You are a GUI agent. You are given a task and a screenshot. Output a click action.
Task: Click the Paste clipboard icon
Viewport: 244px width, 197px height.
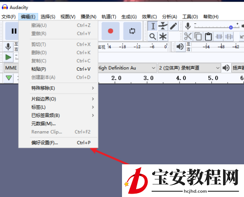point(208,37)
